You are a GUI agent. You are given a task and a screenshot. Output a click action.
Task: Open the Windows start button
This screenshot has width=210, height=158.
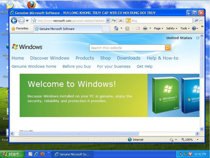pos(12,154)
